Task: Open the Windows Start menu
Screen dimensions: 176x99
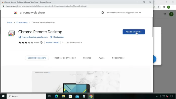Action: 3,96
